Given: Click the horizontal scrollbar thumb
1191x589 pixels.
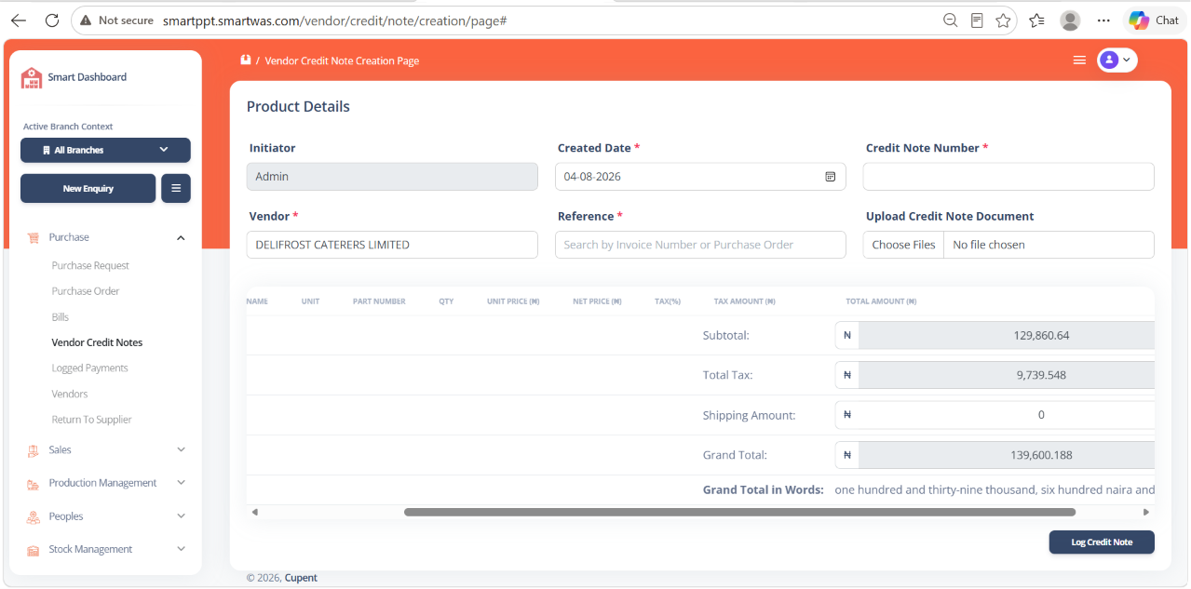Looking at the screenshot, I should (x=739, y=512).
